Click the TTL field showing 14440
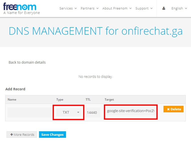 (93, 112)
